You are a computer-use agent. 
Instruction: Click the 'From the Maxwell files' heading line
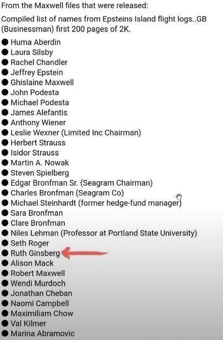pos(74,5)
